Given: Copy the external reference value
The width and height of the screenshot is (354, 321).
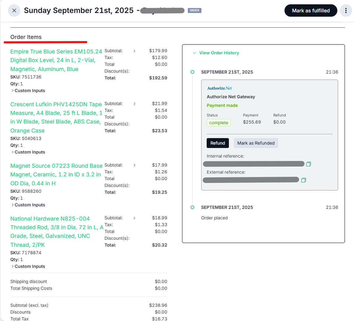Looking at the screenshot, I should click(x=303, y=180).
